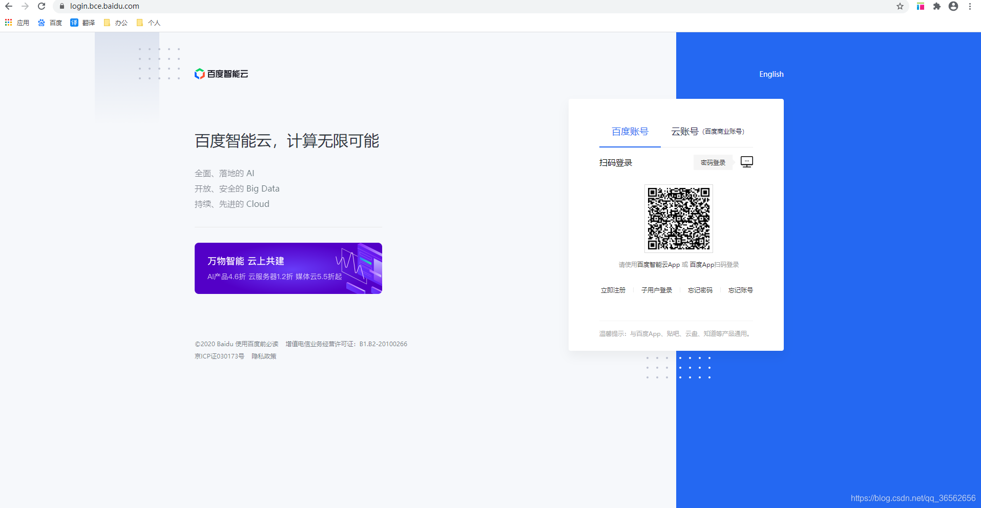The height and width of the screenshot is (508, 981).
Task: Open the 隐私政策 link
Action: [x=264, y=356]
